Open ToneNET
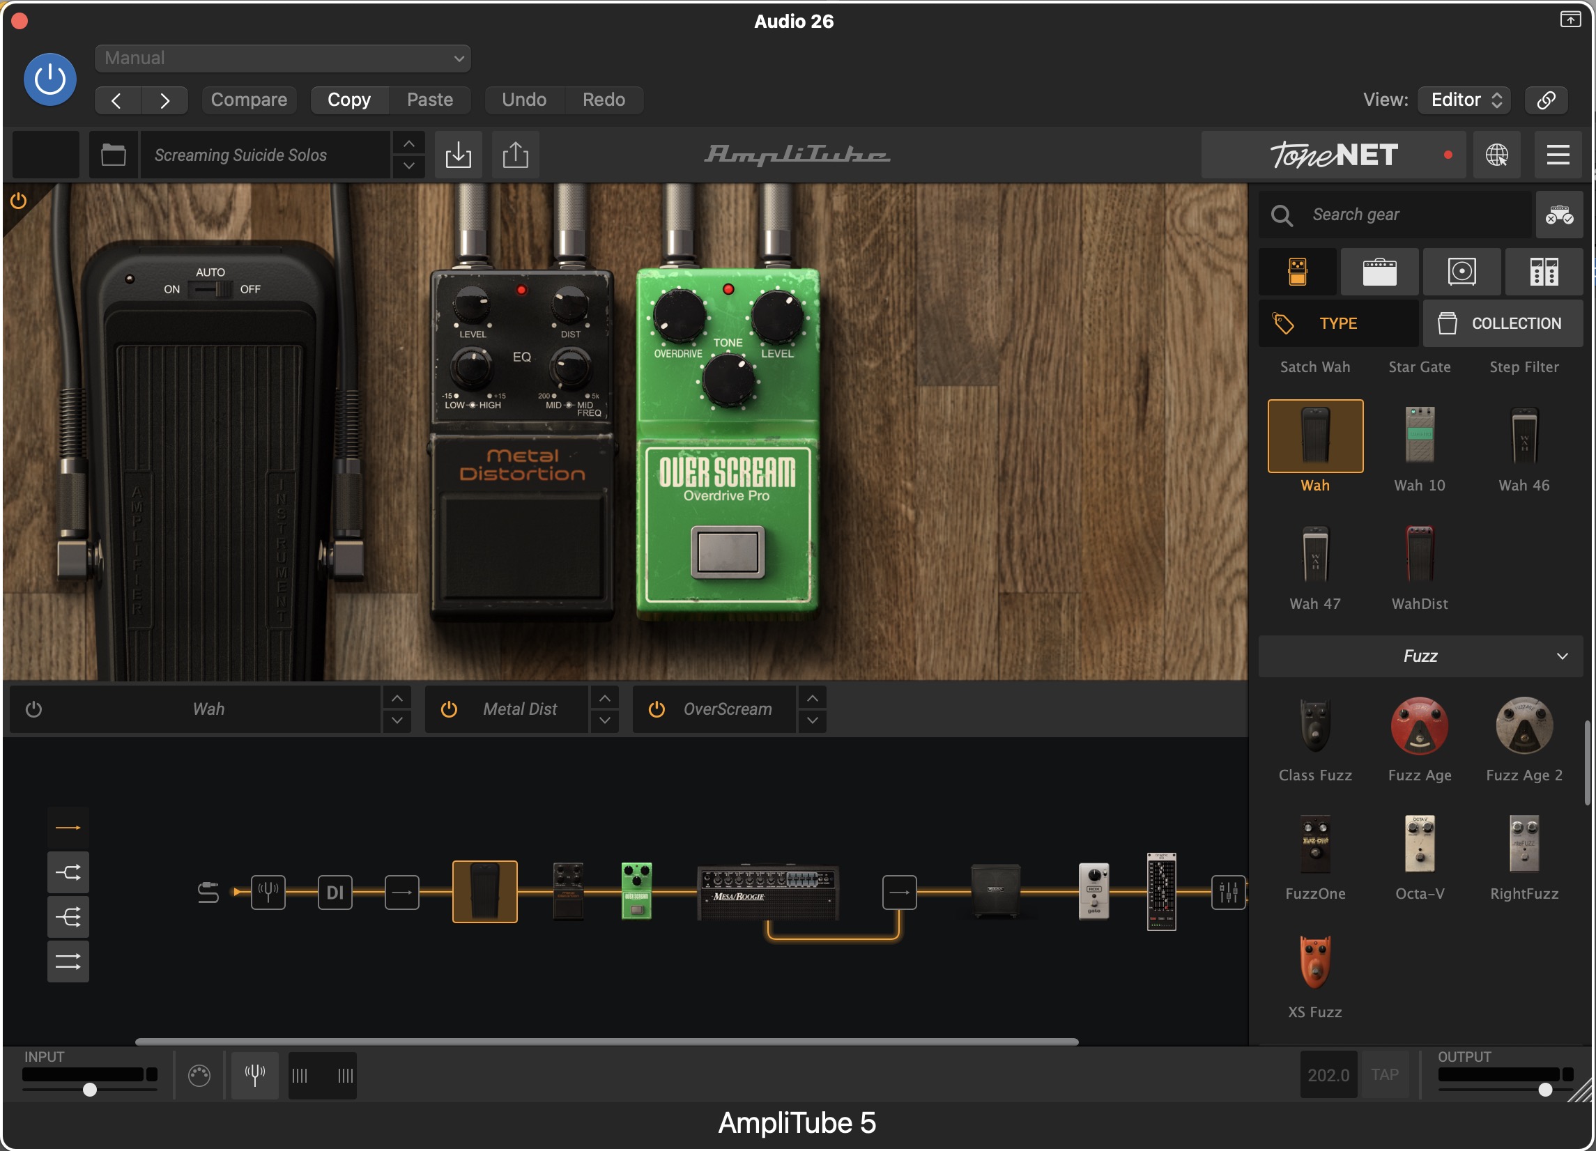This screenshot has height=1151, width=1596. [1333, 155]
